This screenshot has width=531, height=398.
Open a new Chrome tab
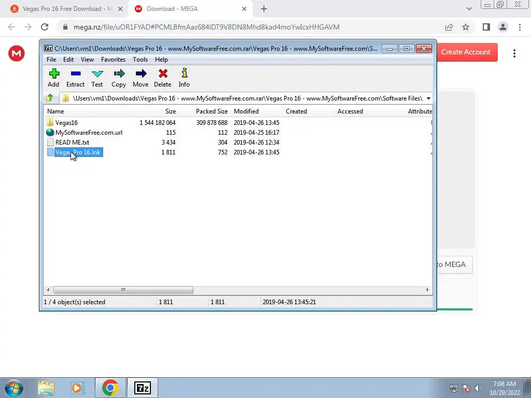point(264,9)
